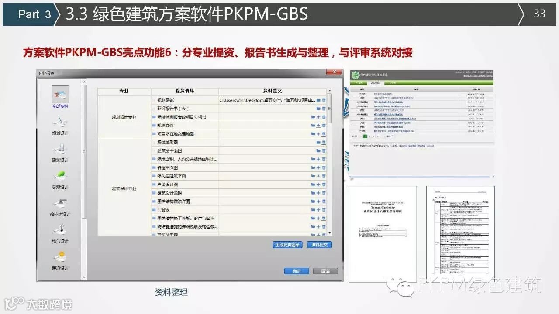Browse folder for 场地地形图 row

click(318, 142)
